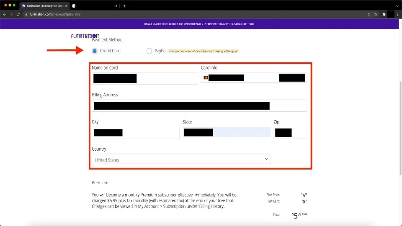
Task: Click the browser forward arrow
Action: (11, 14)
